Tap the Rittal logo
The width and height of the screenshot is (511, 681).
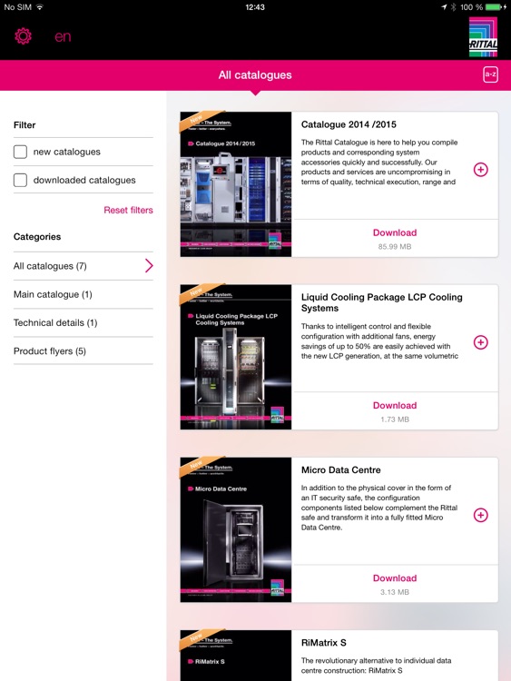pyautogui.click(x=483, y=37)
